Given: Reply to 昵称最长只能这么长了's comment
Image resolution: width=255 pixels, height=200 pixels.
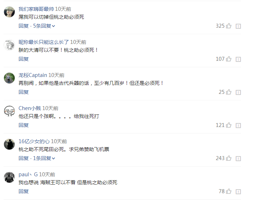Looking at the screenshot, I should (24, 59).
